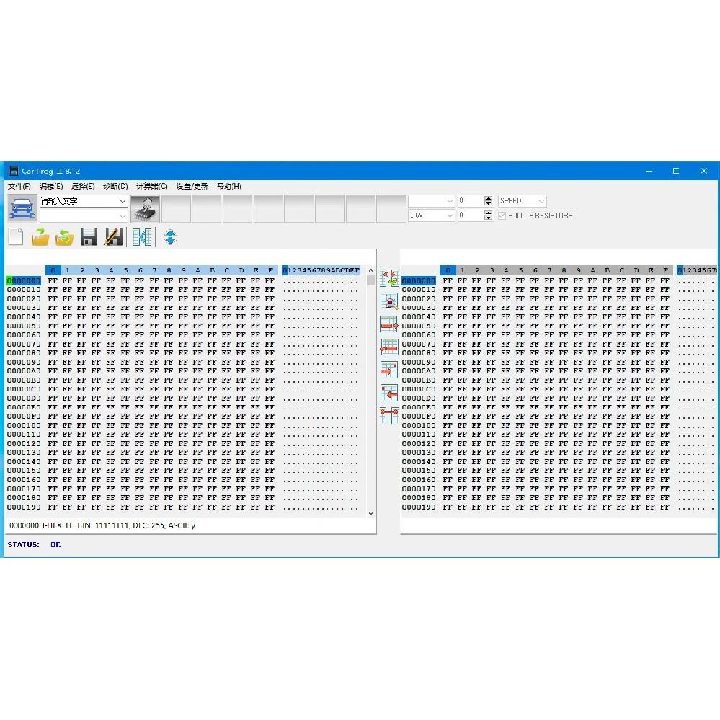Click the chip programmer icon button
720x720 pixels.
pos(145,208)
